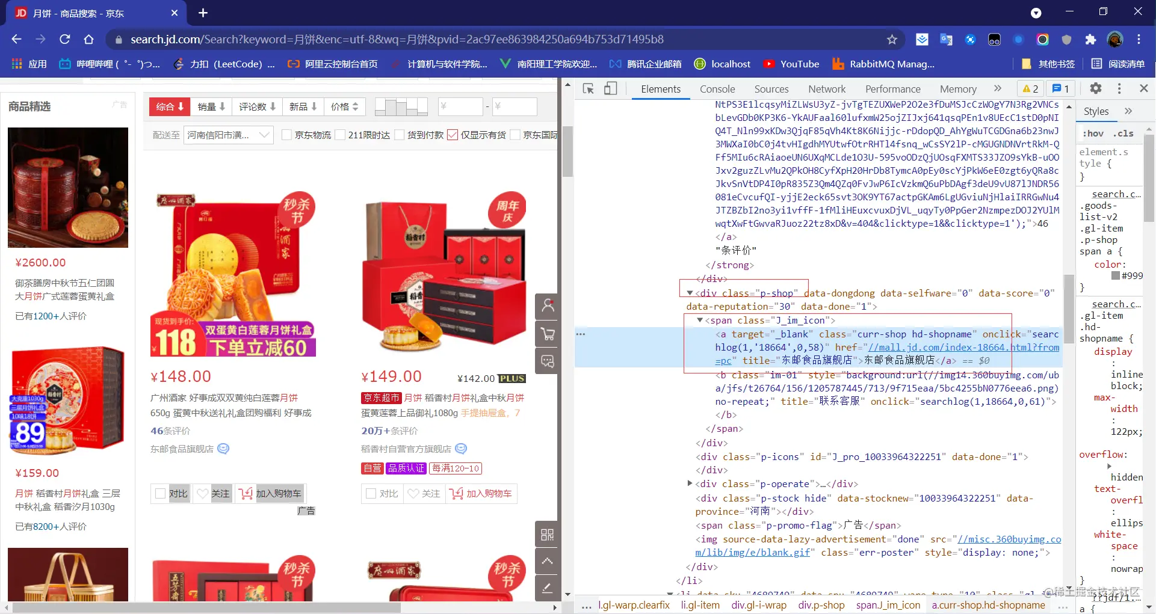Click the inspect element picker icon
The image size is (1156, 614).
(589, 89)
